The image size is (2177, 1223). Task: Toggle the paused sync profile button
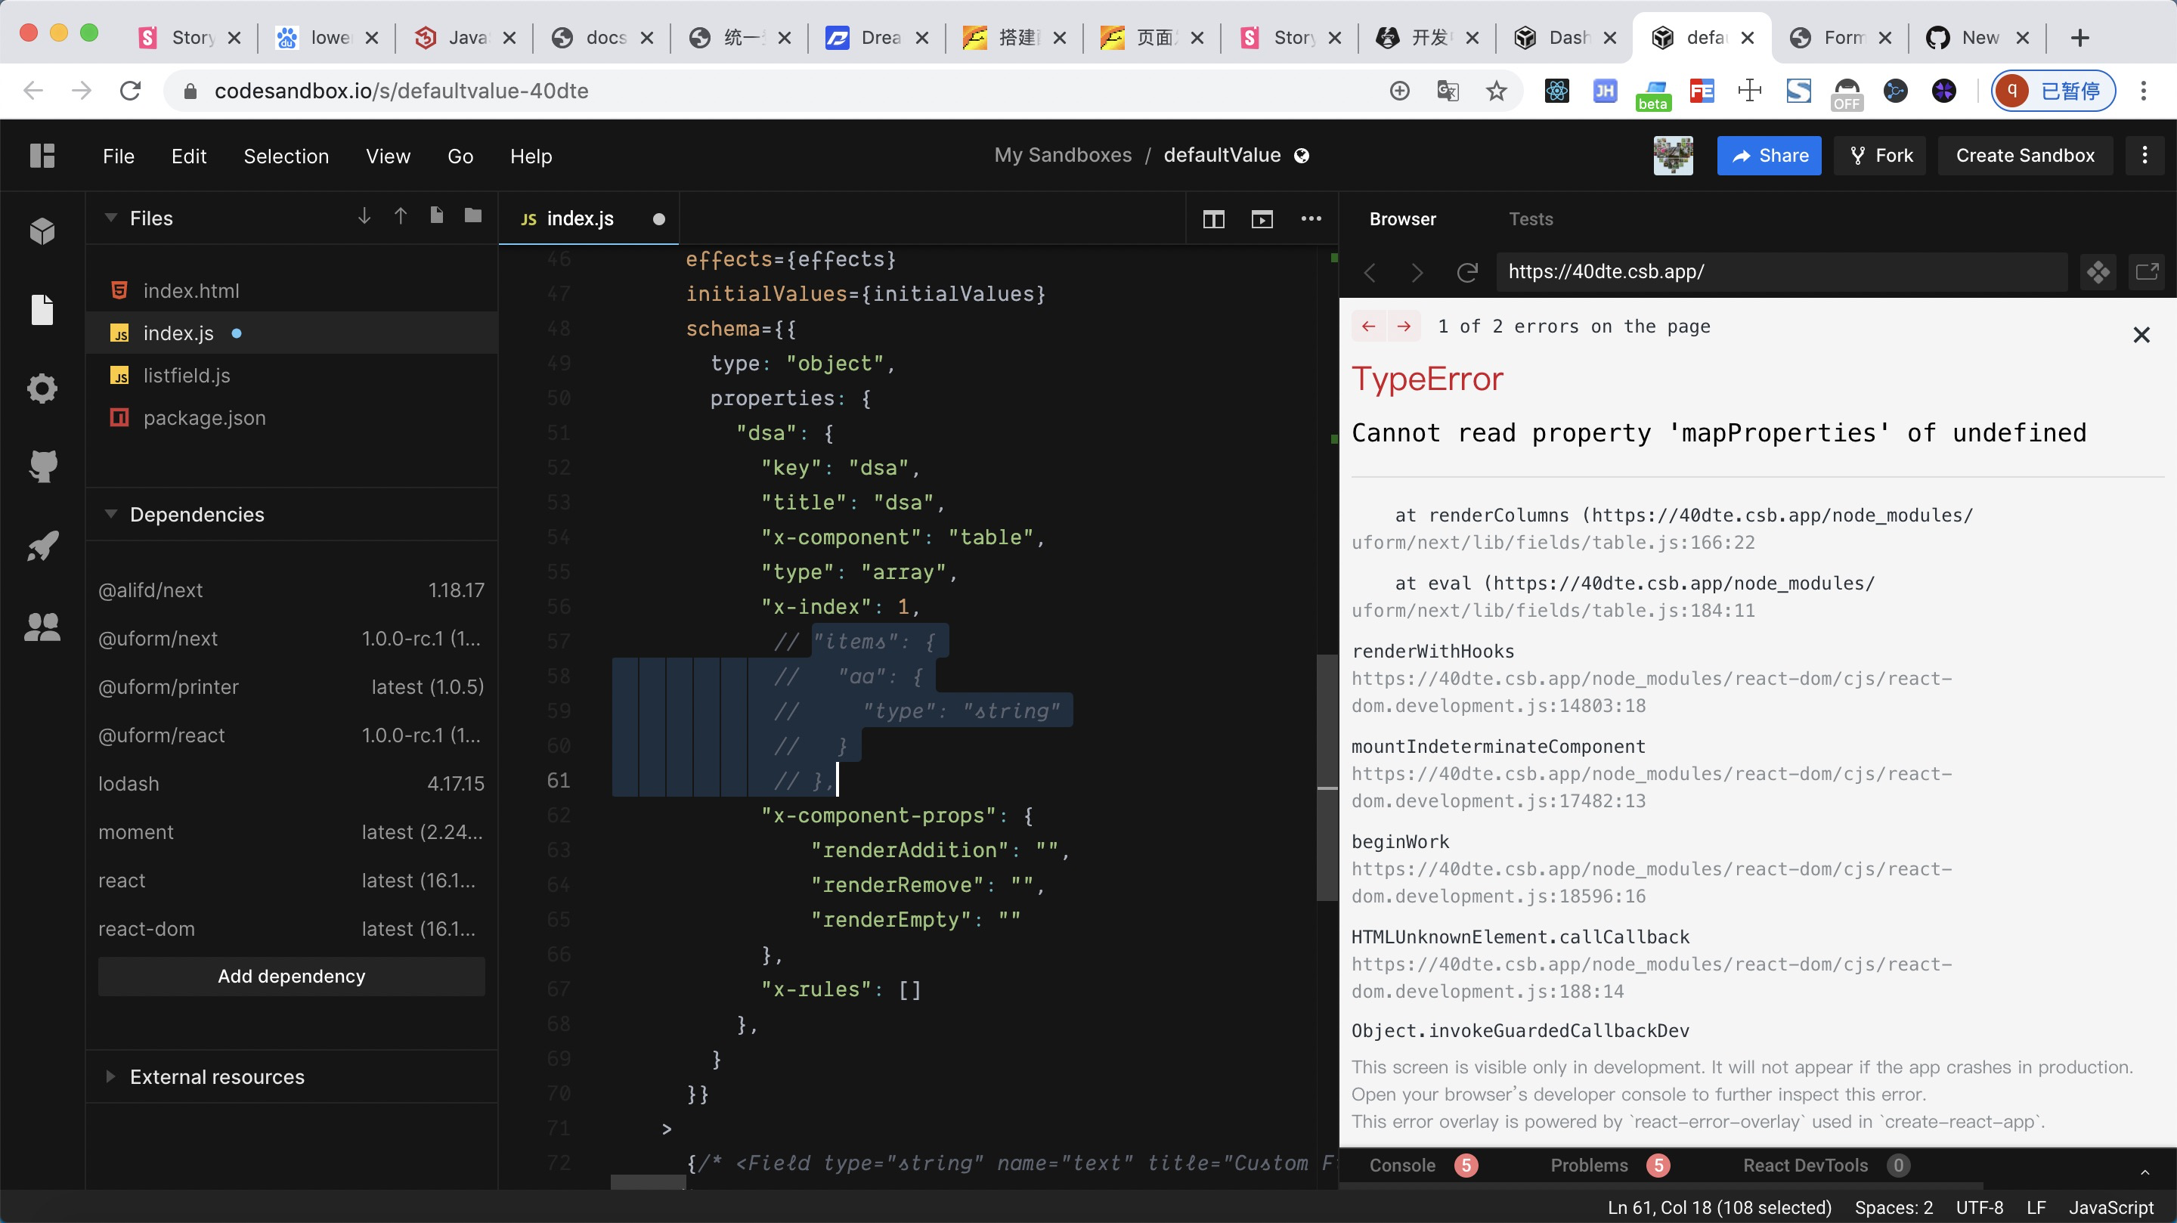(2053, 91)
